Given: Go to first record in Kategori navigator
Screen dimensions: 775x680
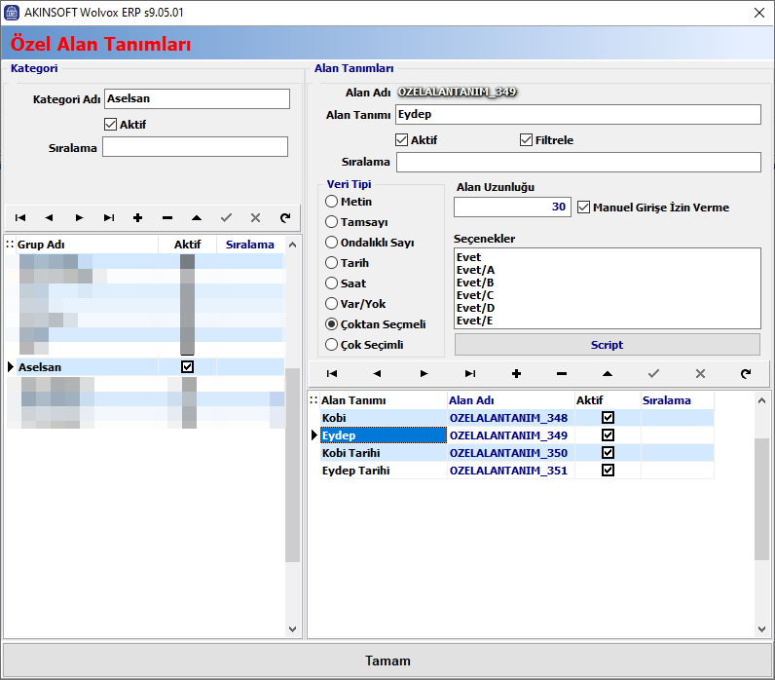Looking at the screenshot, I should pyautogui.click(x=20, y=218).
